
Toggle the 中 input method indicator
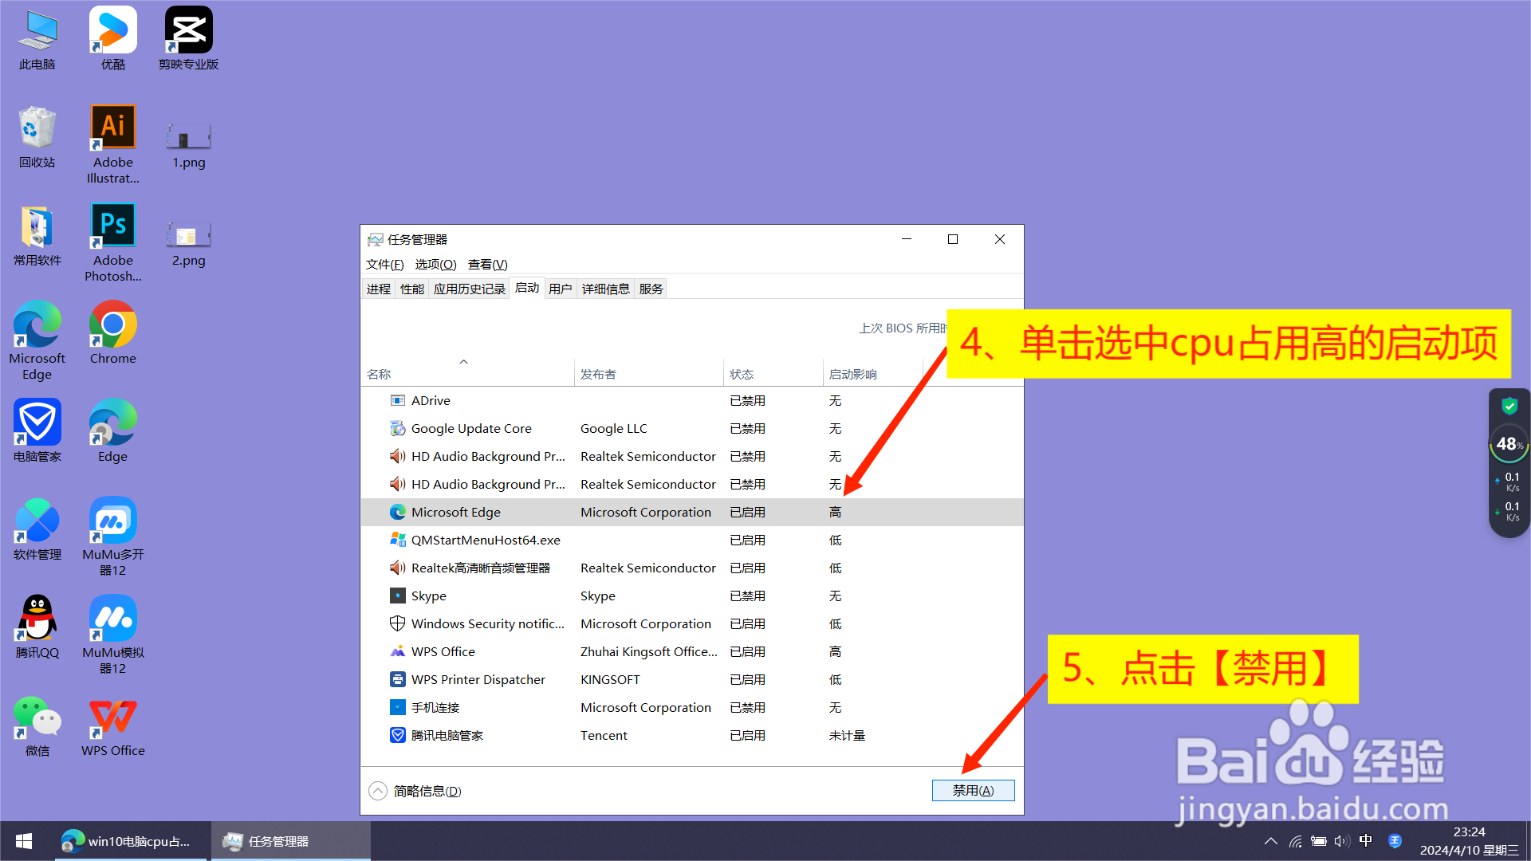[1366, 841]
